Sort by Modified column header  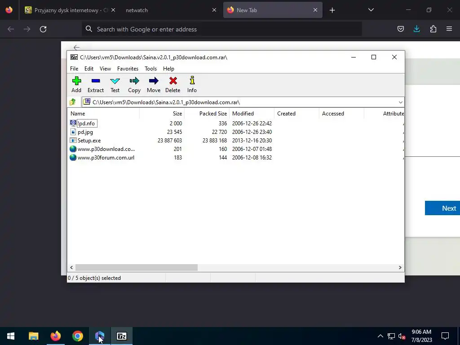[252, 114]
